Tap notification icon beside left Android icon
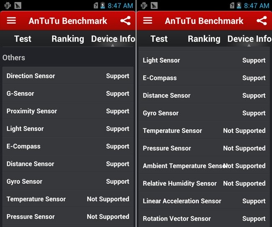 click(x=18, y=5)
